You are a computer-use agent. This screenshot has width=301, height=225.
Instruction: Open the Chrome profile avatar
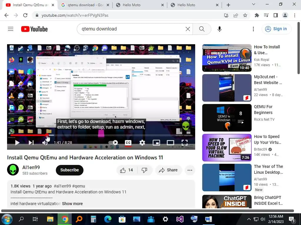point(285,15)
